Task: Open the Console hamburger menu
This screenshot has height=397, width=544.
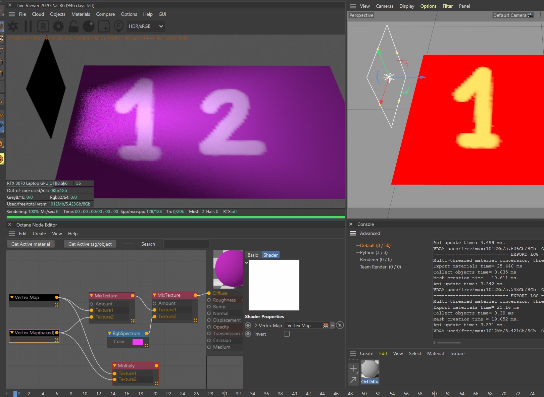Action: point(353,233)
